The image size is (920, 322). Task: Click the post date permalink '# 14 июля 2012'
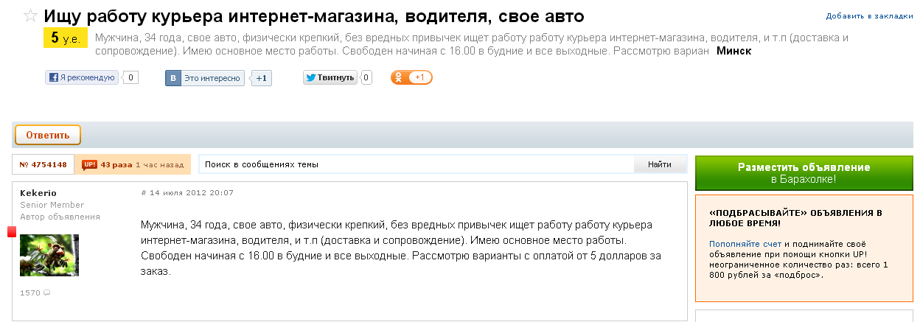pos(187,193)
